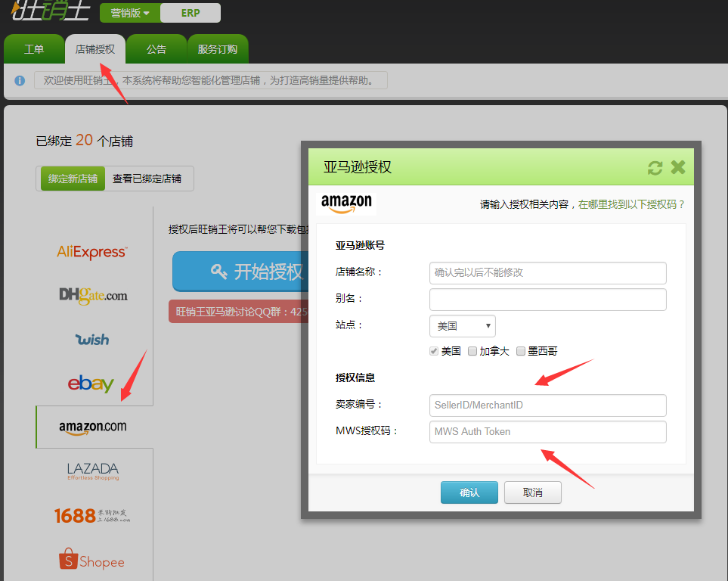Click the blue 开始授权 button
The height and width of the screenshot is (581, 728).
coord(240,272)
